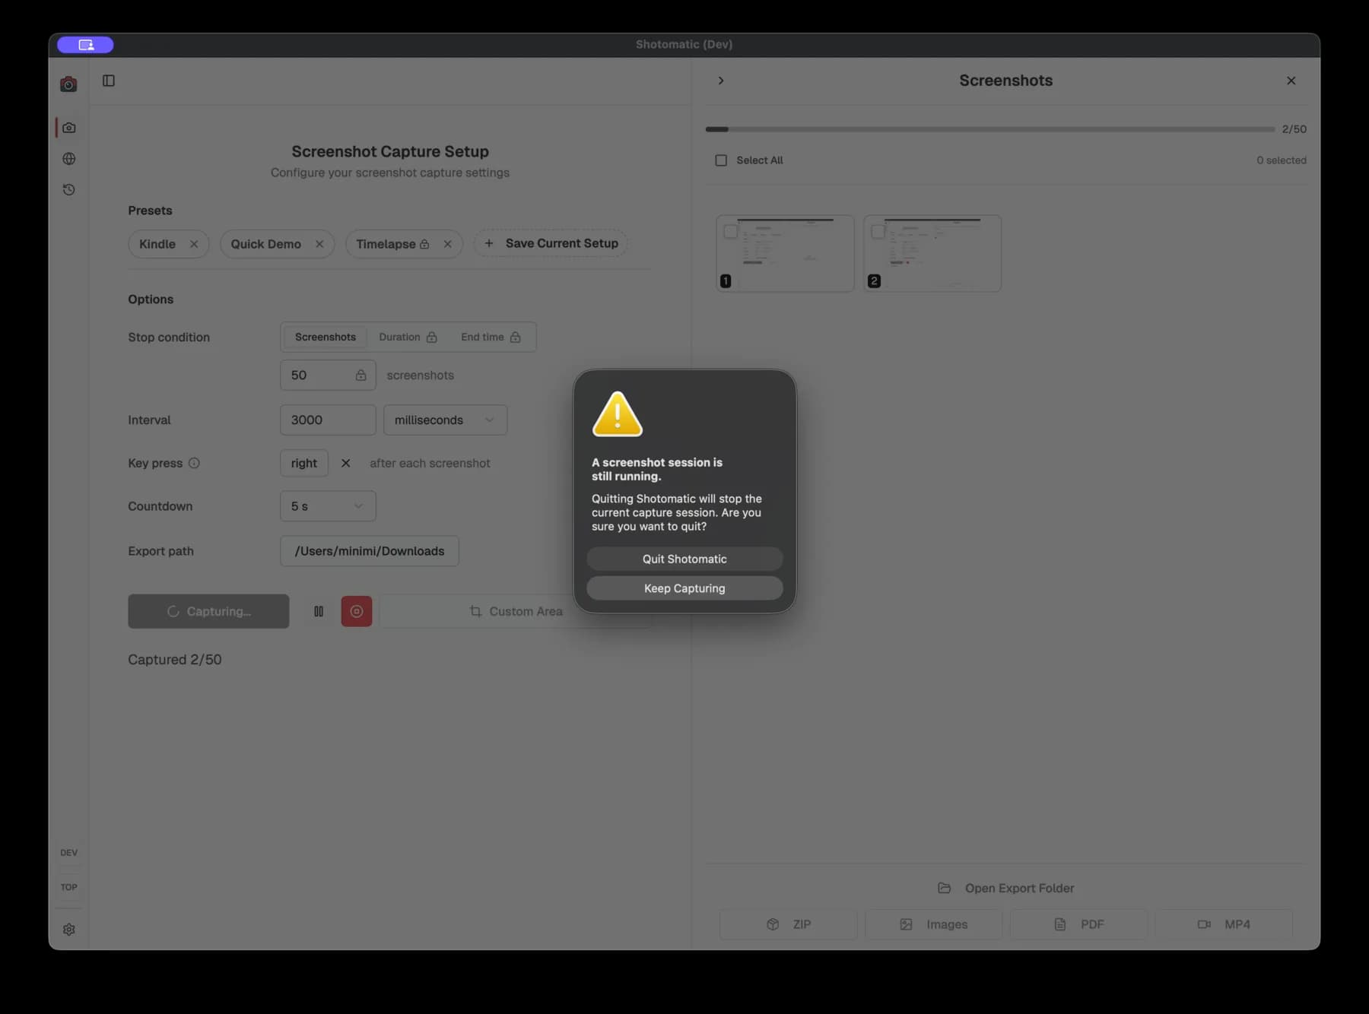Open the globe web capture section
This screenshot has height=1014, width=1369.
[x=69, y=159]
